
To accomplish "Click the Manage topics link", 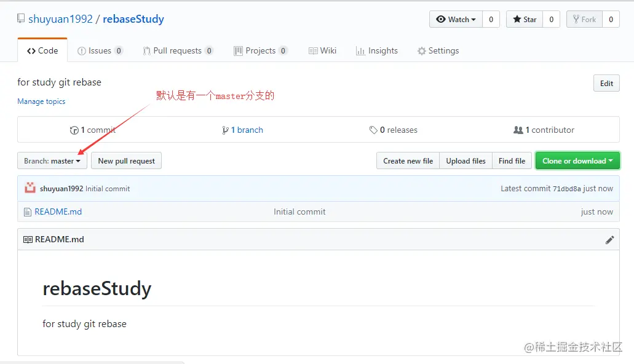I will [x=41, y=101].
